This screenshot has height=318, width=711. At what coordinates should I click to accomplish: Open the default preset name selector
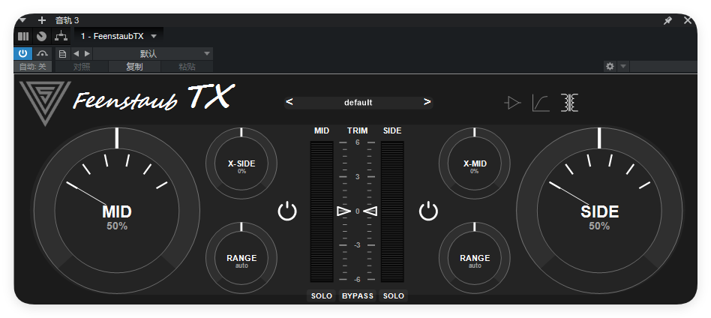point(358,103)
